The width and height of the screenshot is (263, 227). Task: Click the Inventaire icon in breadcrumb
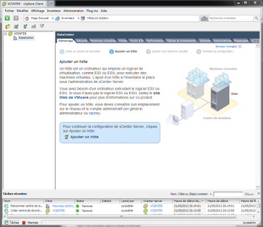point(57,18)
